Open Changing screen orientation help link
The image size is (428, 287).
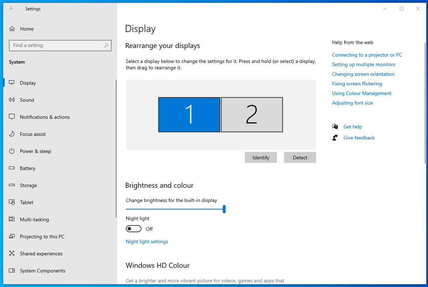tap(363, 74)
